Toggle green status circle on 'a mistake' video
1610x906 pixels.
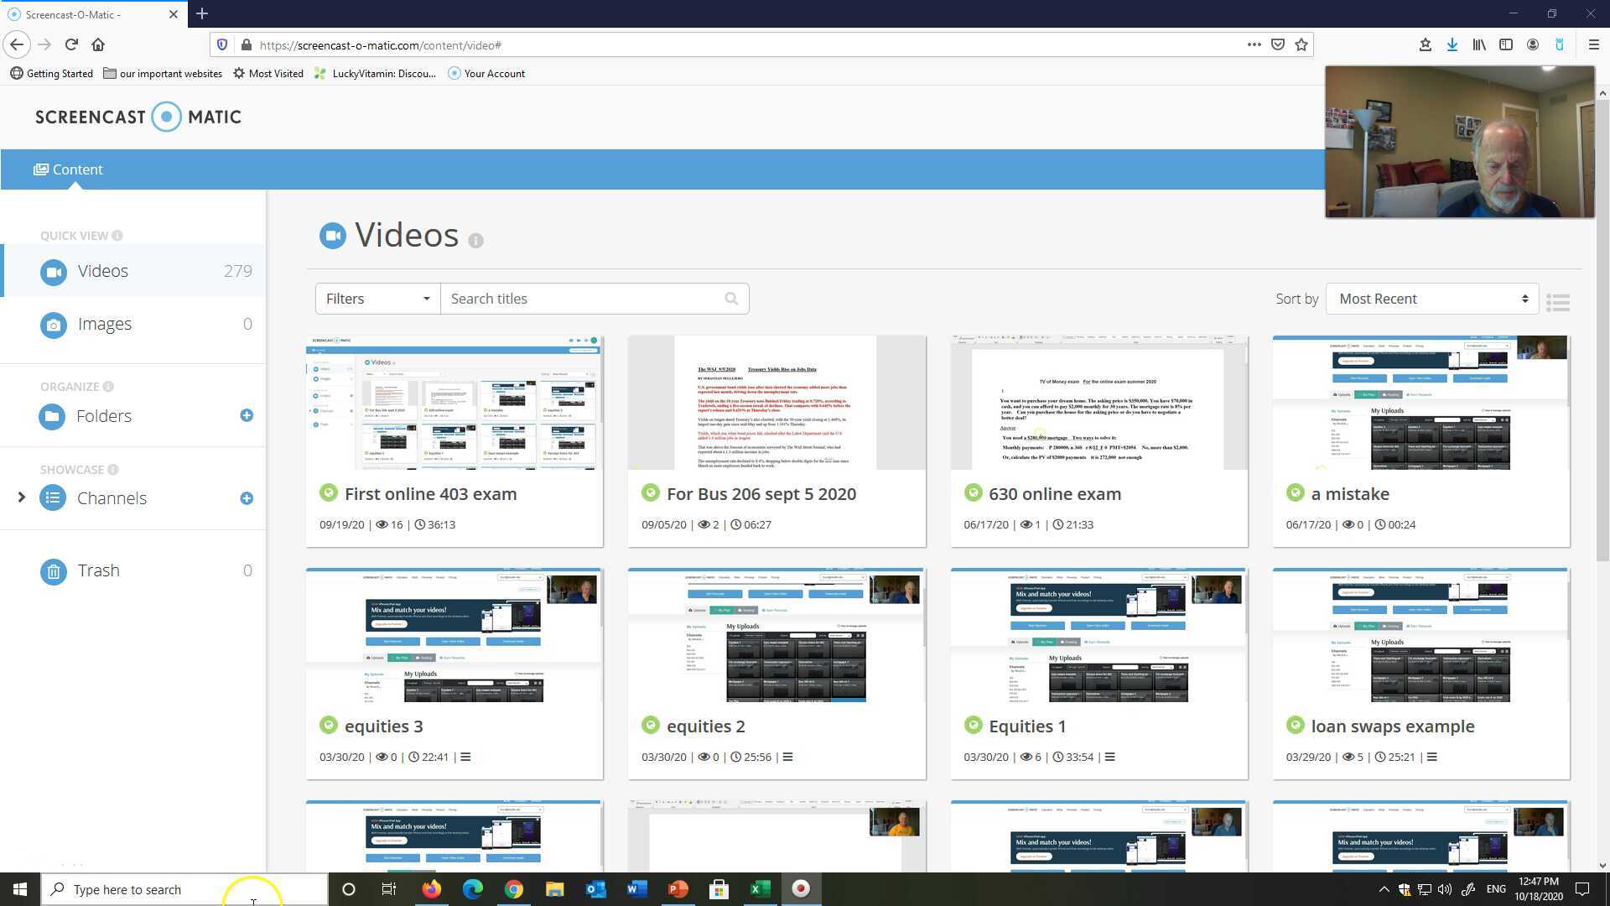coord(1295,493)
